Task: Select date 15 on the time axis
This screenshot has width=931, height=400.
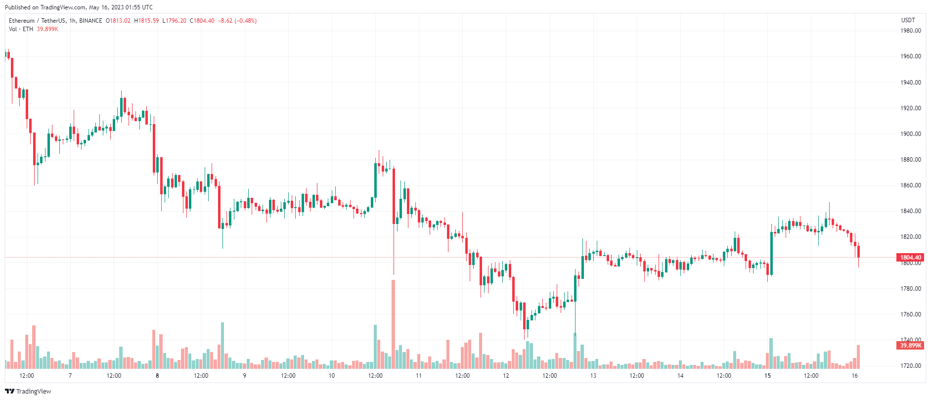Action: [767, 376]
